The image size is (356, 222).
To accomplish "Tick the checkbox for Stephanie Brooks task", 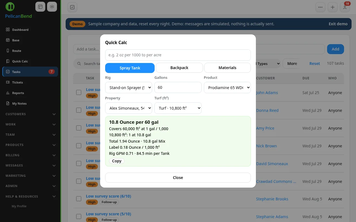I will click(x=79, y=199).
